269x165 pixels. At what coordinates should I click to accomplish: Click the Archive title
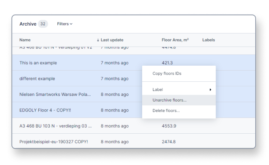pyautogui.click(x=28, y=24)
